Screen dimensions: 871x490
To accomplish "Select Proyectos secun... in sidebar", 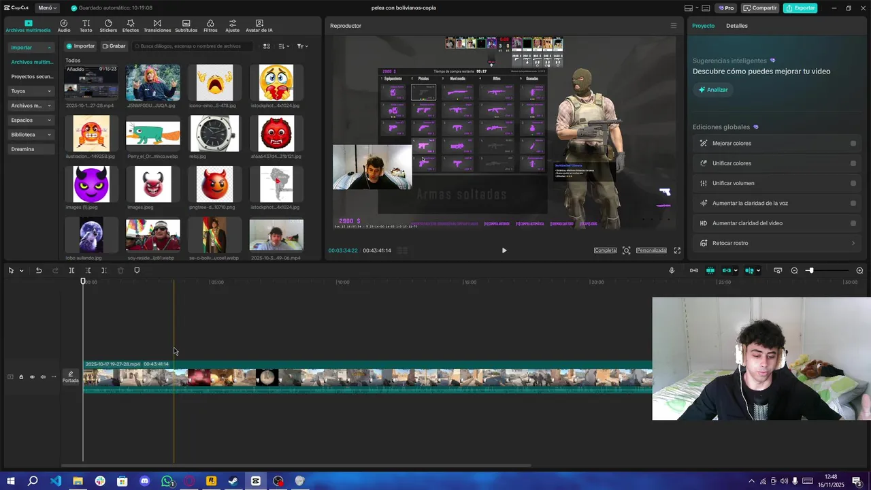I will coord(31,77).
